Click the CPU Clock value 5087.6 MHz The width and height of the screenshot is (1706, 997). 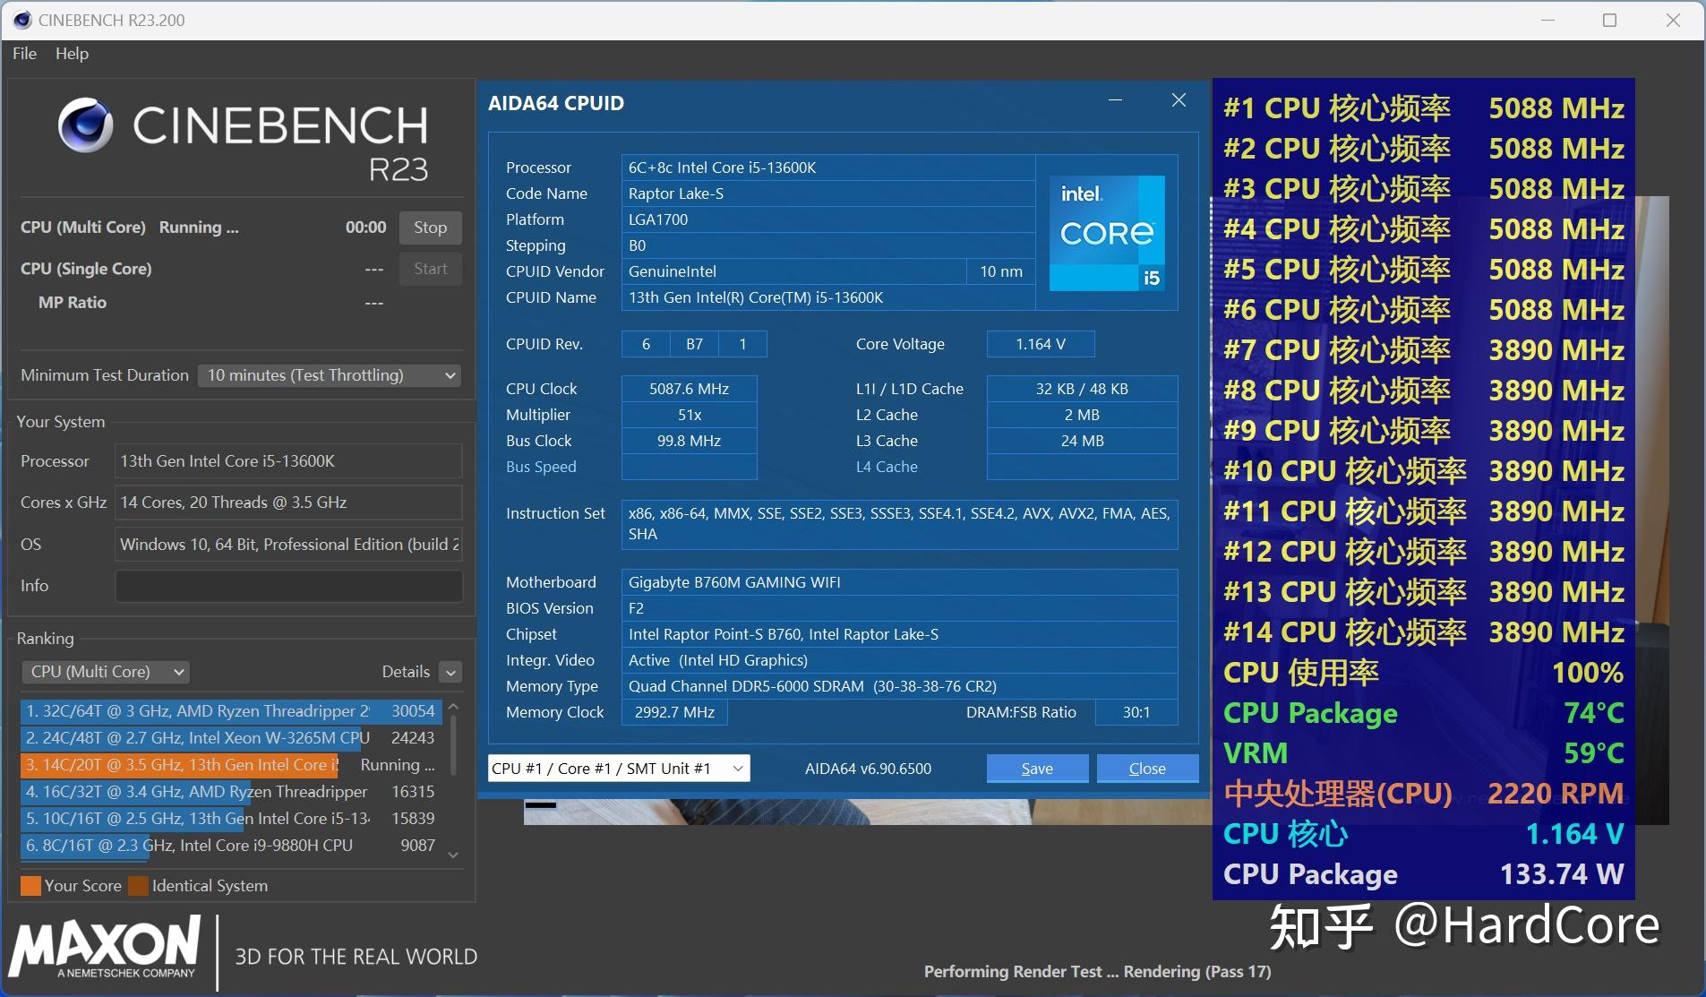[x=689, y=389]
